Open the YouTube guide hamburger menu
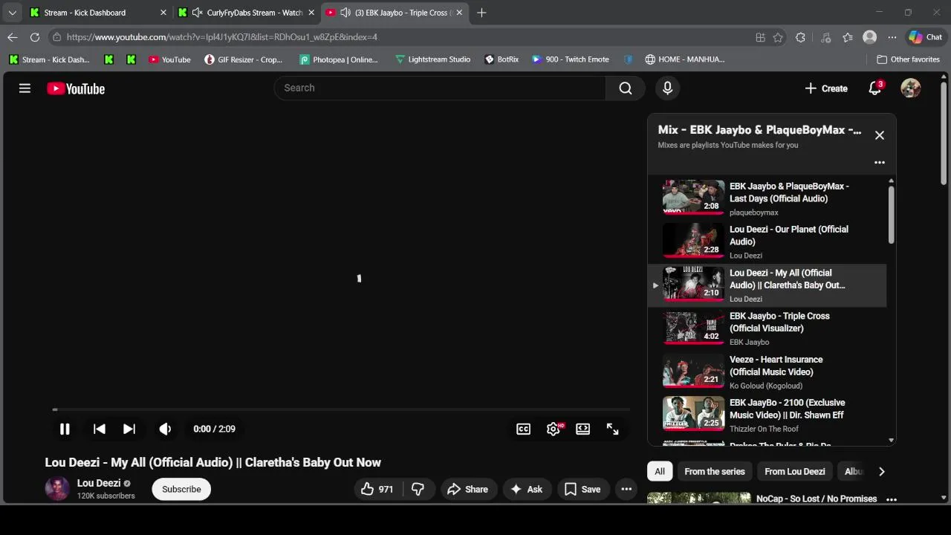 25,88
